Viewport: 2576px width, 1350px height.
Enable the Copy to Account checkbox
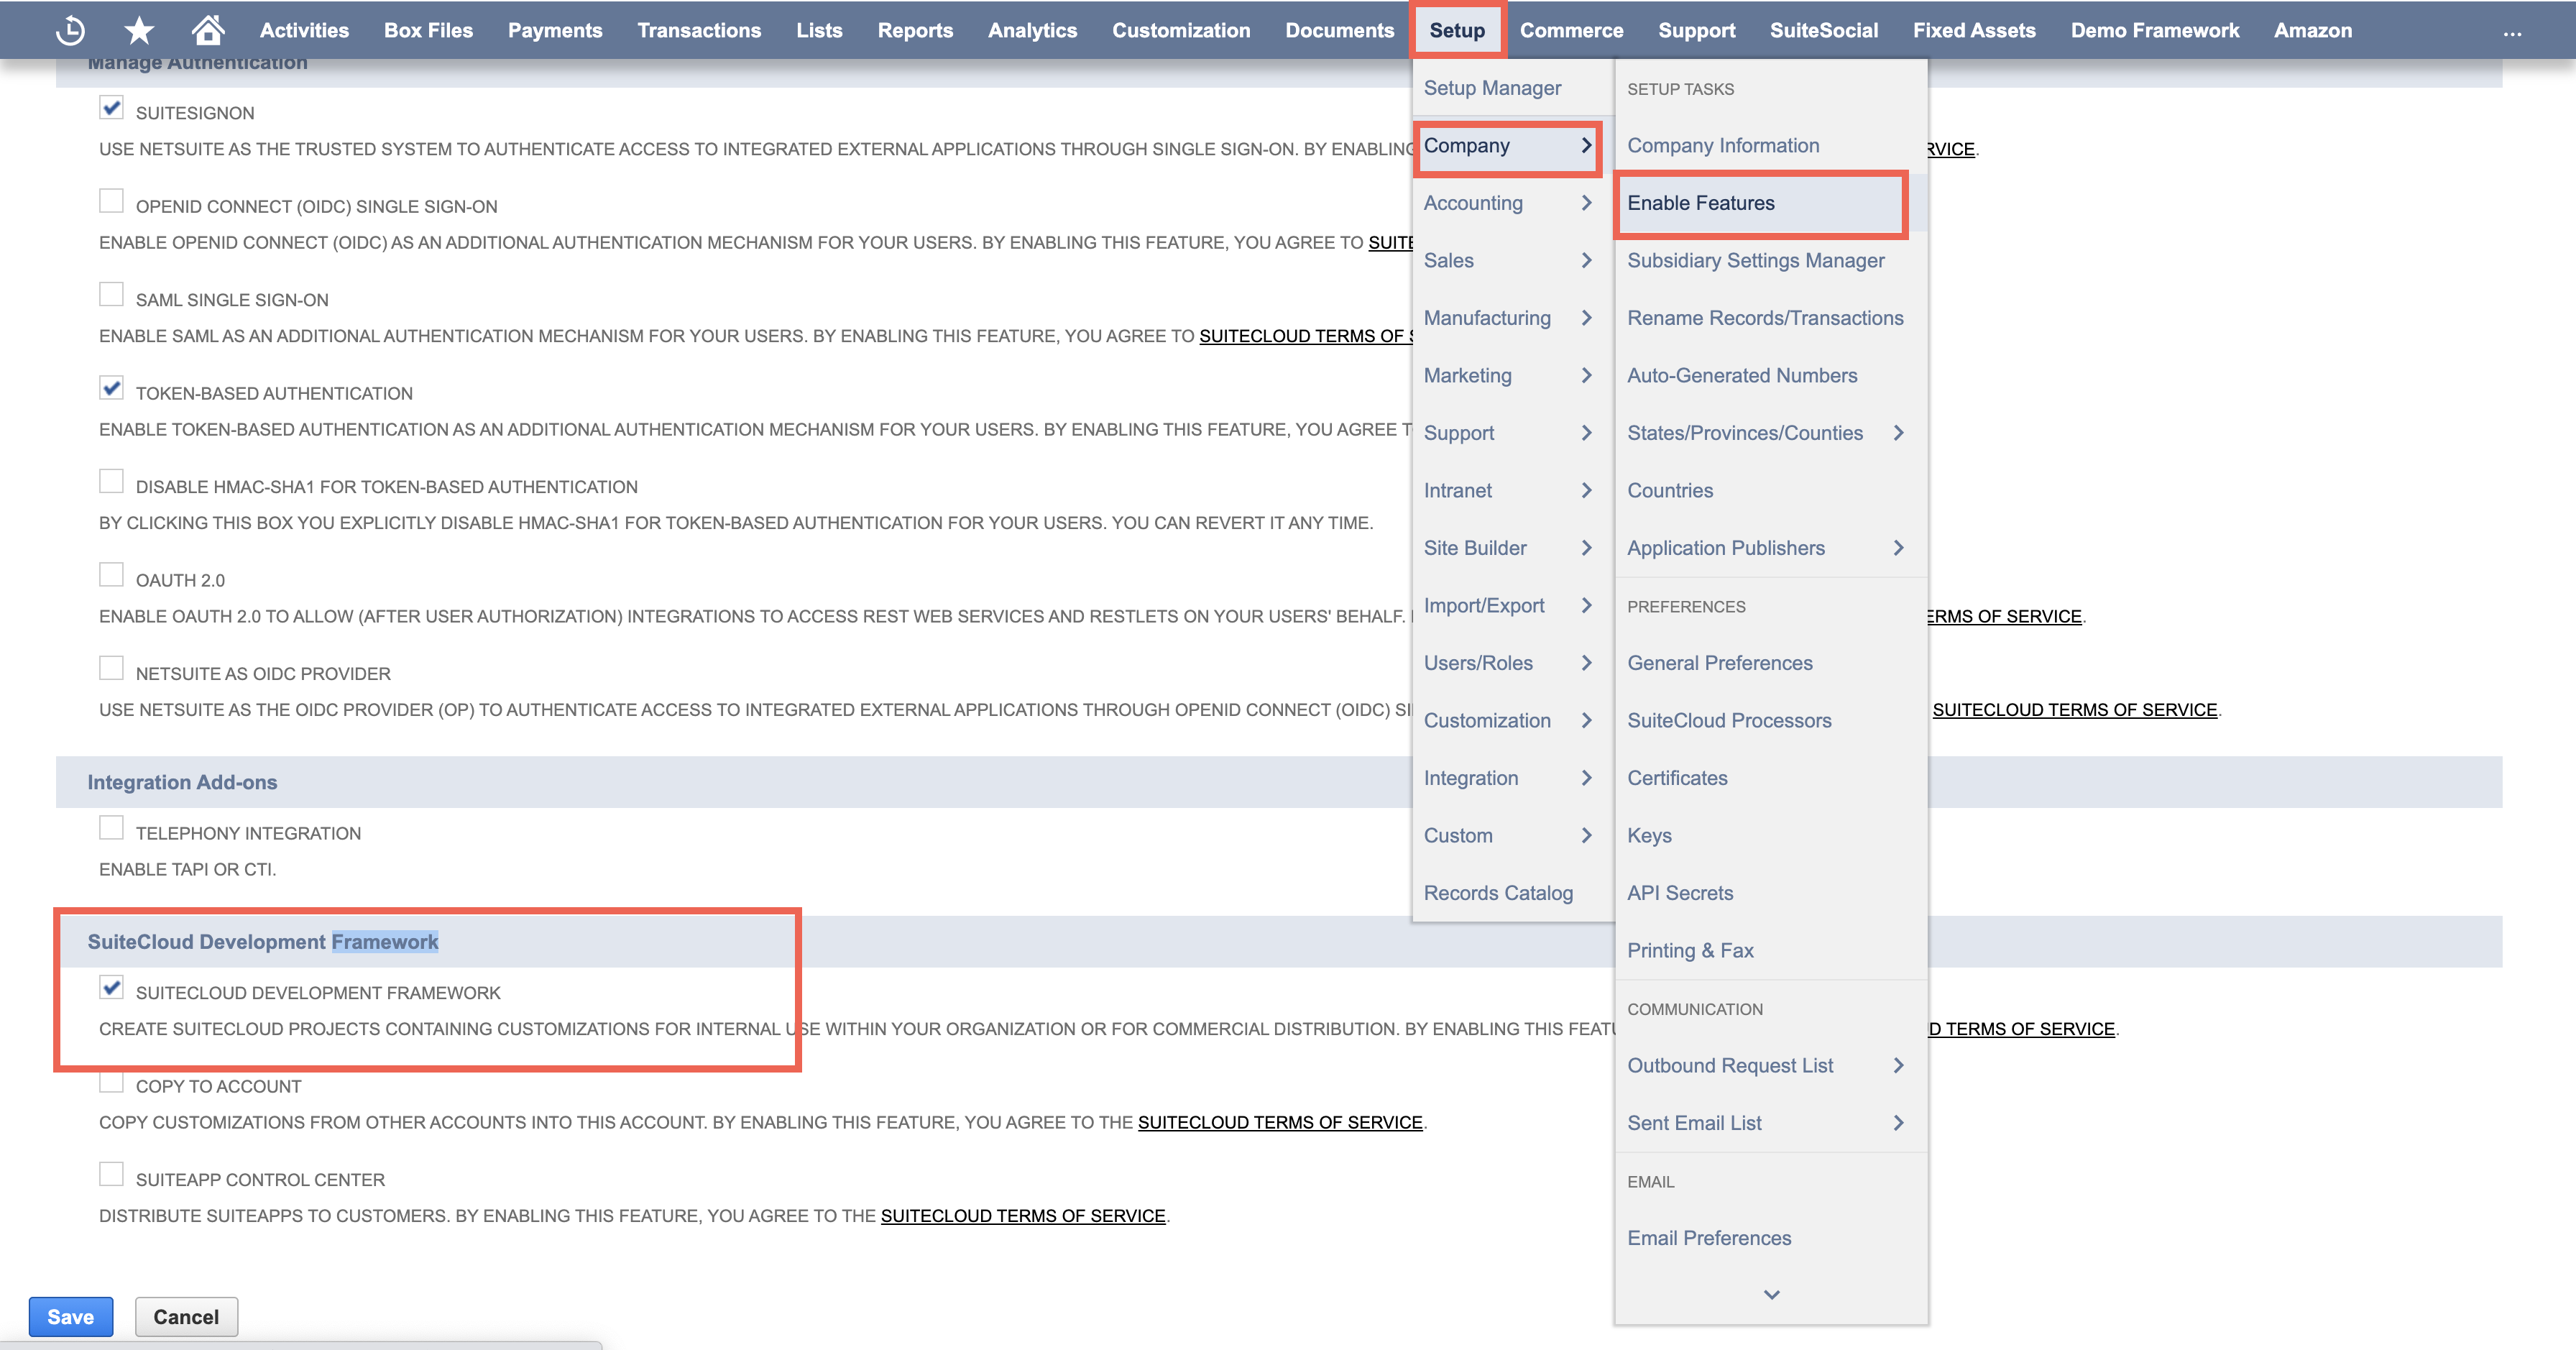(111, 1081)
